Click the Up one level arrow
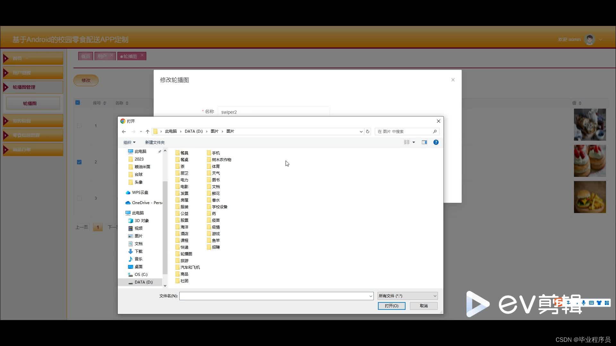The height and width of the screenshot is (346, 616). [x=148, y=132]
